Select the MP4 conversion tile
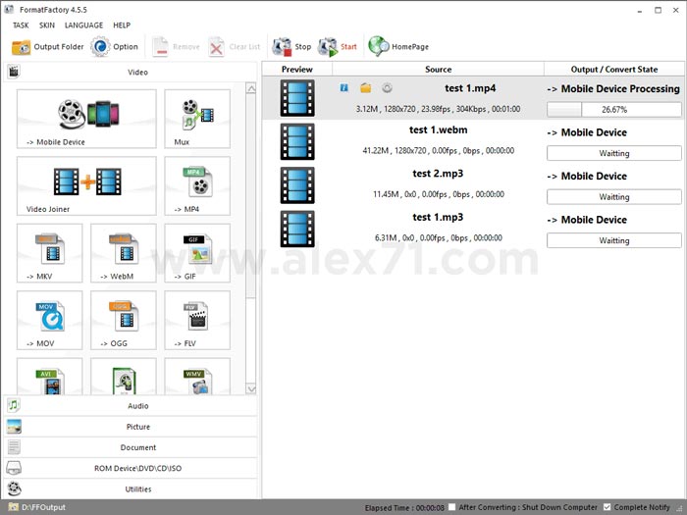Screen dimensions: 687x515 click(x=197, y=185)
